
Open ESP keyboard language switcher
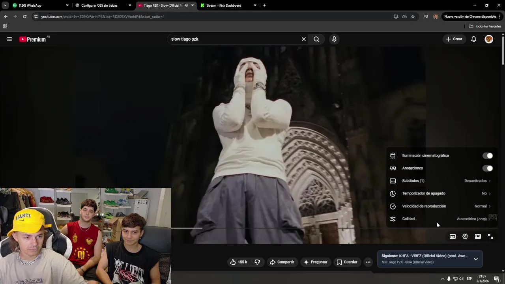pyautogui.click(x=469, y=279)
